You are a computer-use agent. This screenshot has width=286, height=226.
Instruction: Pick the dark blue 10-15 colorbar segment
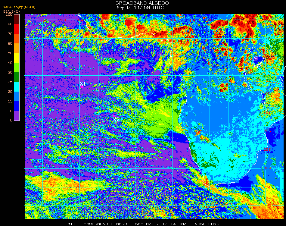(17, 106)
